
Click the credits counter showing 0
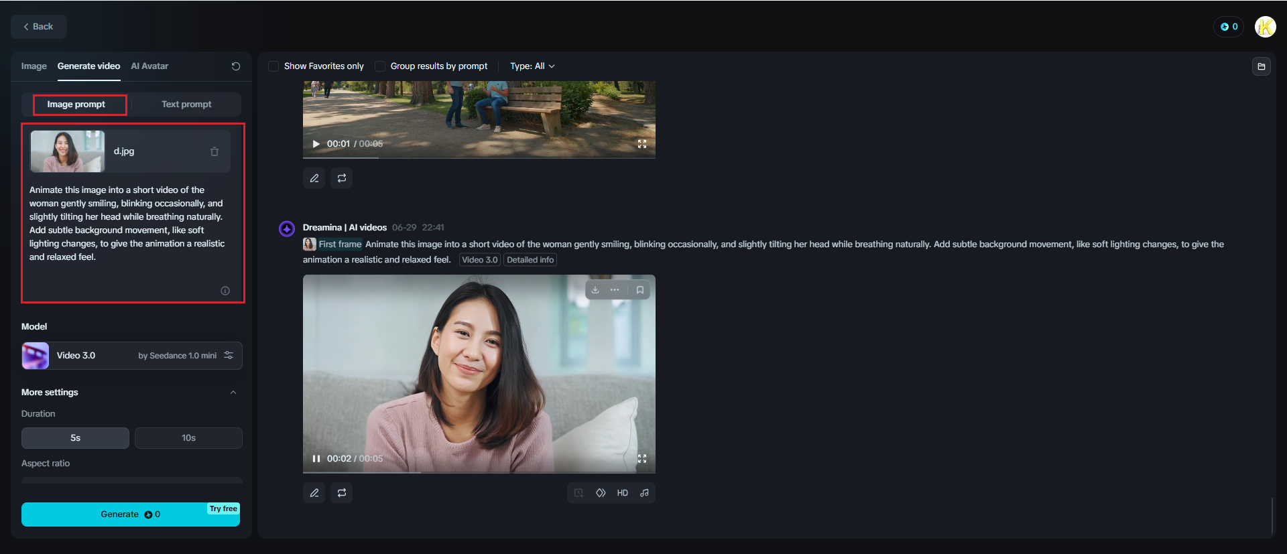[1229, 27]
